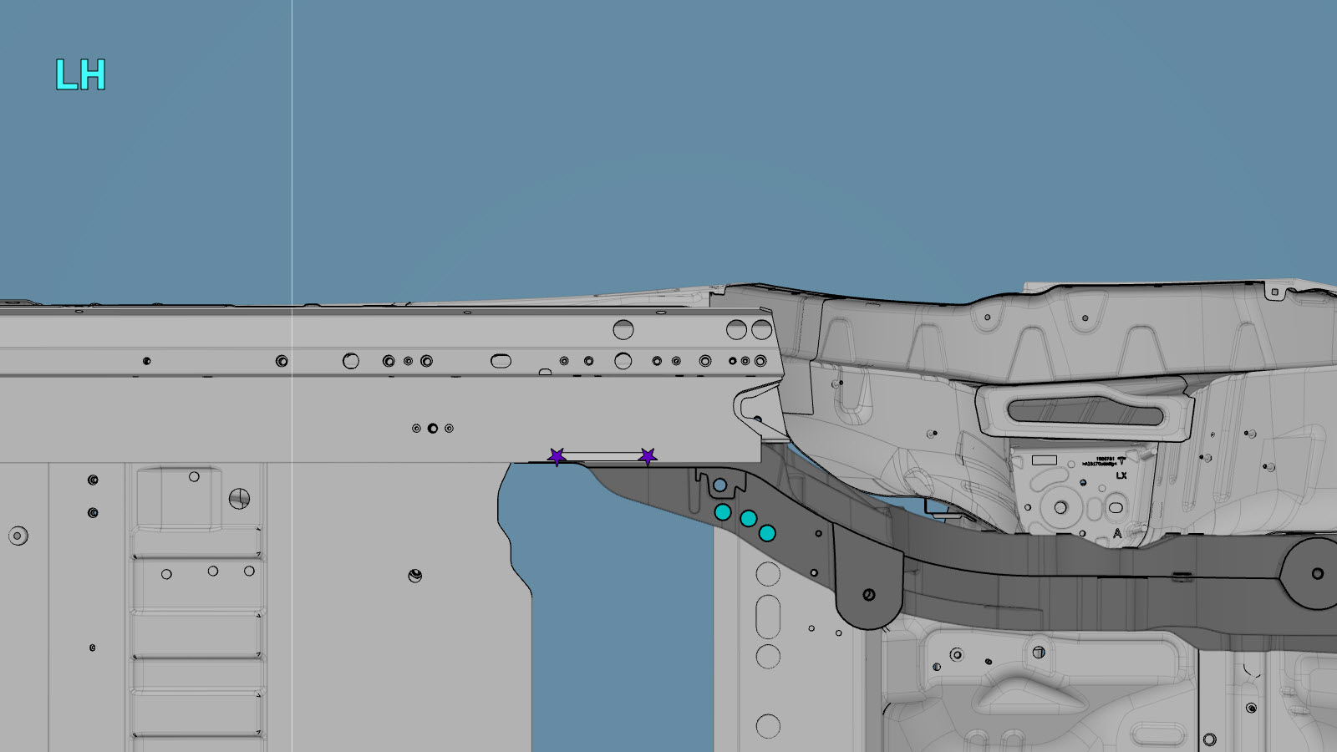This screenshot has width=1337, height=752.
Task: Click the small blue-filled hole on LX bracket
Action: tap(1083, 483)
